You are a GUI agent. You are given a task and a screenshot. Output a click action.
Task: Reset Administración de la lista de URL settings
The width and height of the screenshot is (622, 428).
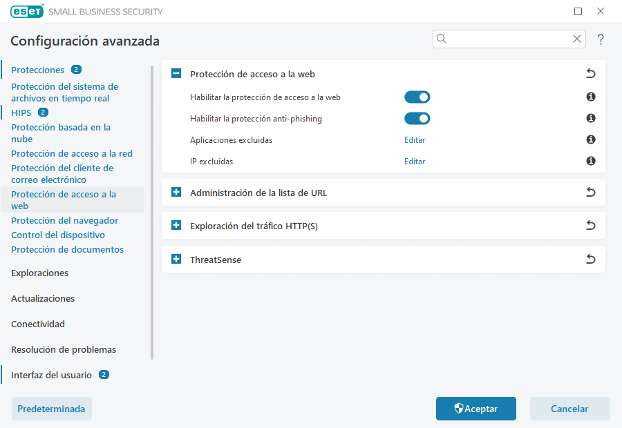(x=590, y=192)
